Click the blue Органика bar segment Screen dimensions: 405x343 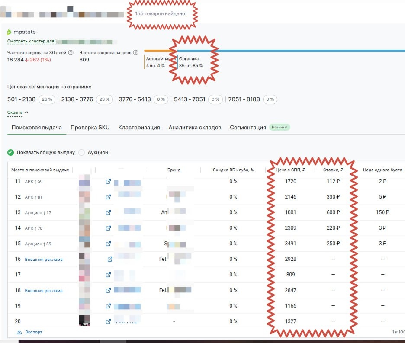click(x=291, y=51)
